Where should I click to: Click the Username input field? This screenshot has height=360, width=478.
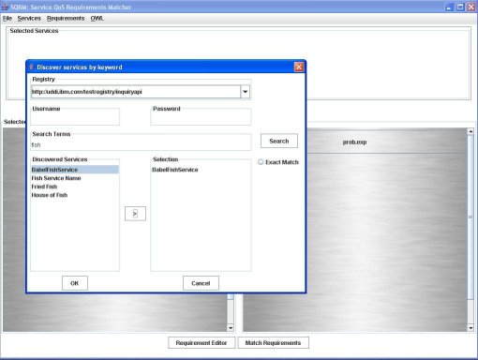click(x=75, y=118)
